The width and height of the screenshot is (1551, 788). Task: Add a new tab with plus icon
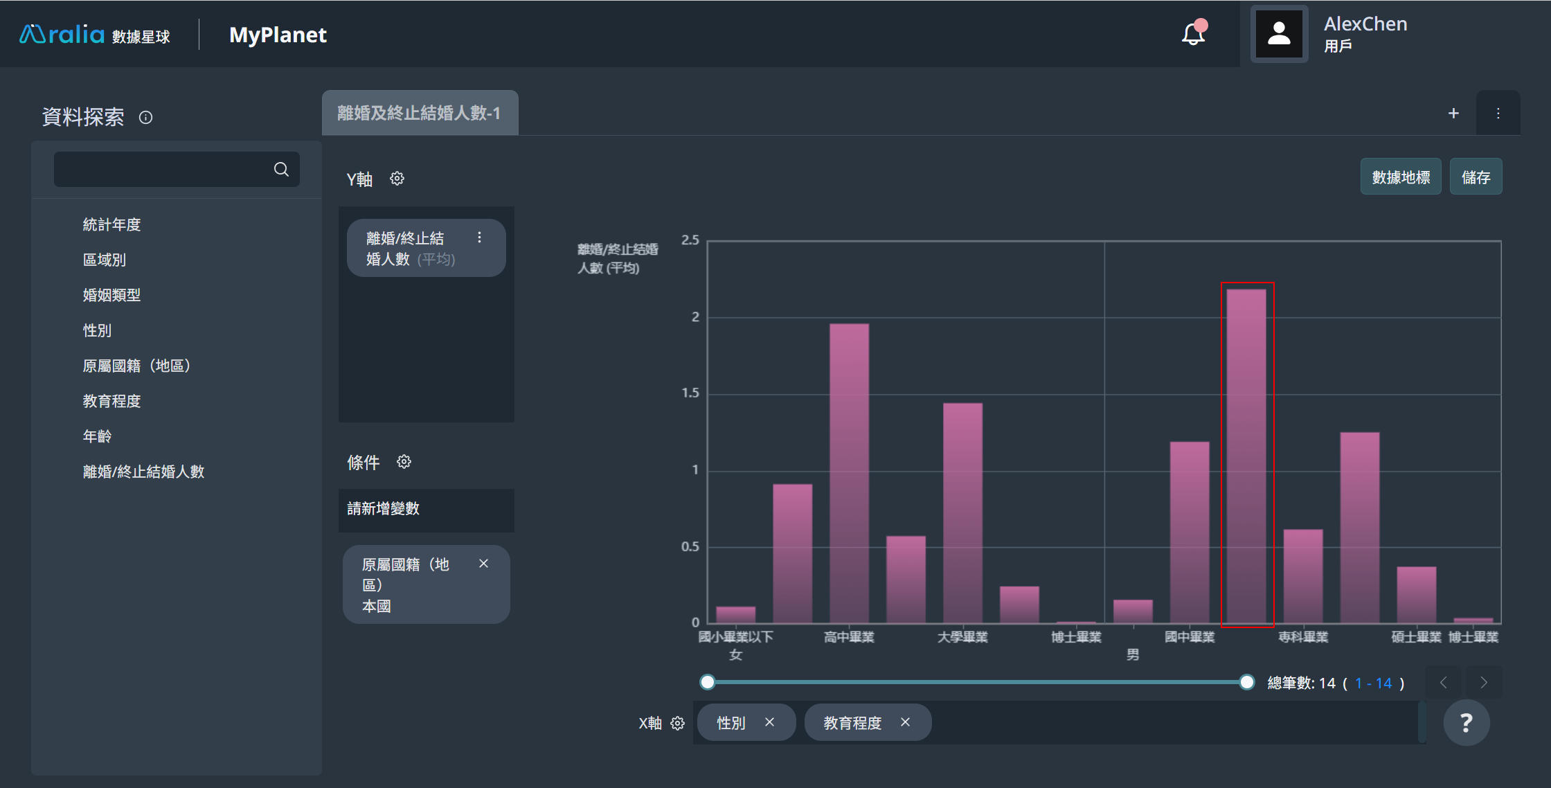1453,113
